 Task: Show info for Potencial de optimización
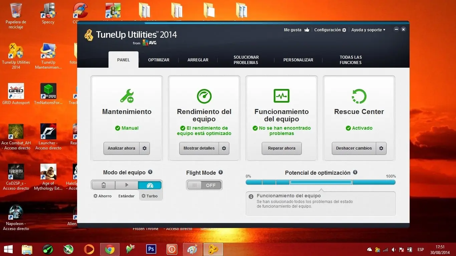click(355, 172)
